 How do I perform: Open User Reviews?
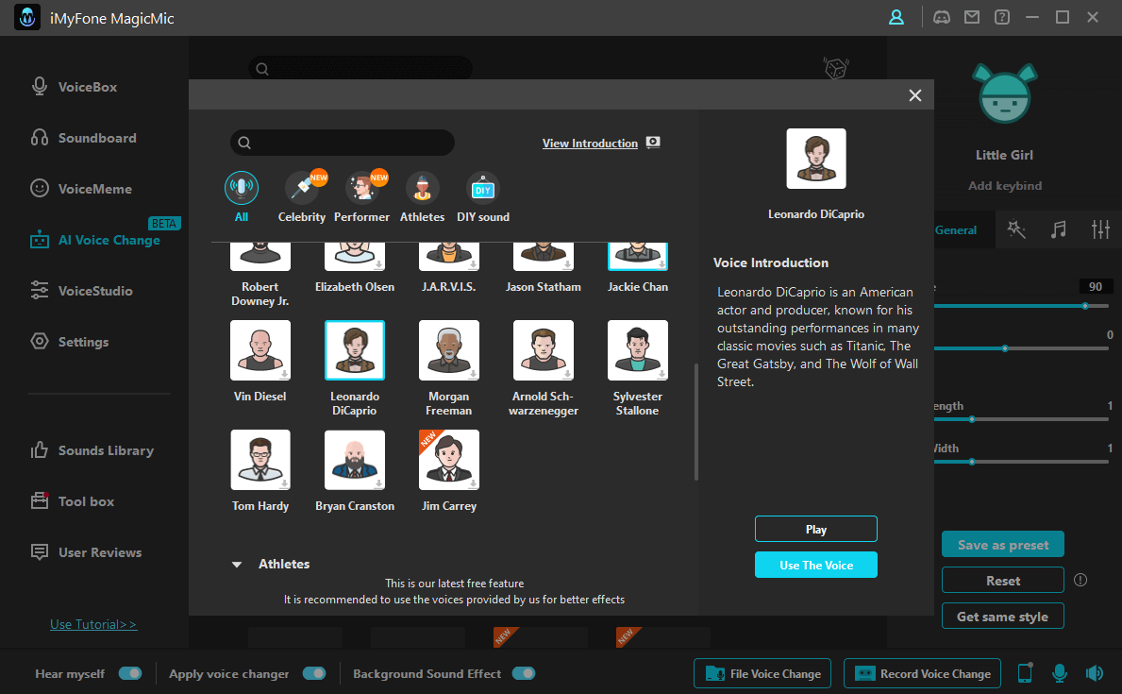click(86, 552)
